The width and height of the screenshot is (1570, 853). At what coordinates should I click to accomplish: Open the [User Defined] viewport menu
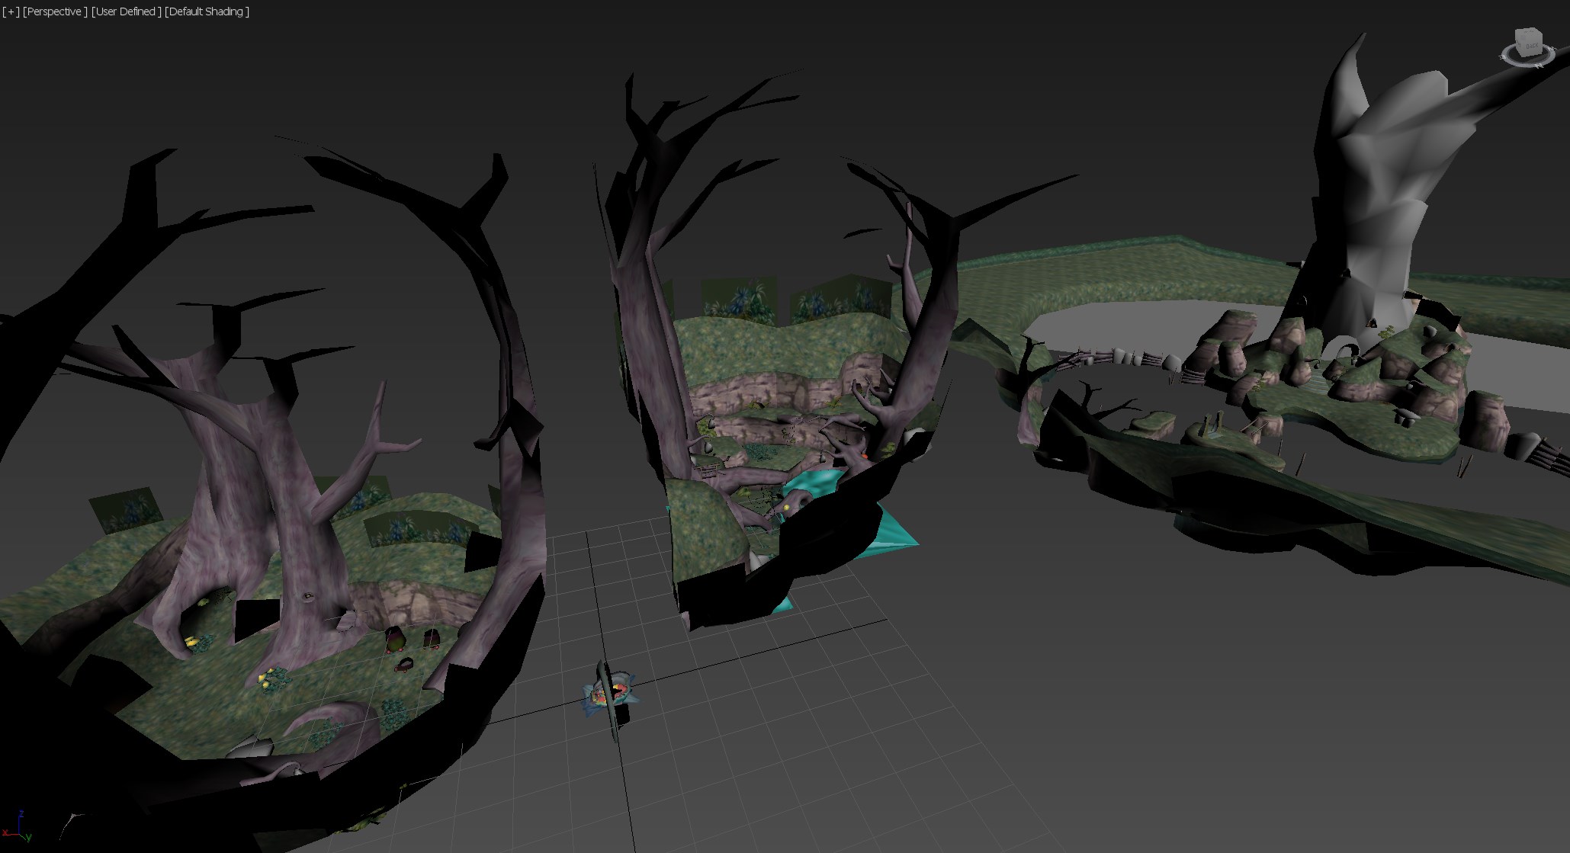point(127,11)
